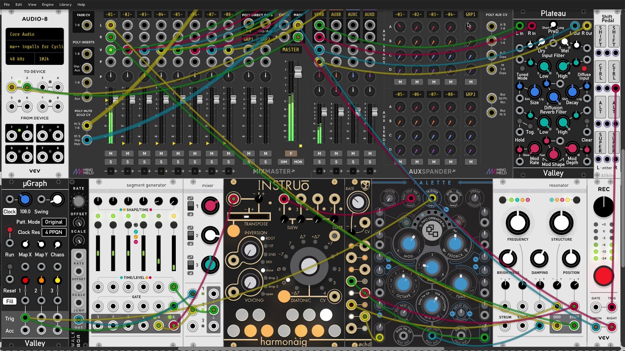Open the 48 kHz sample rate selector
The image size is (625, 351).
point(21,58)
